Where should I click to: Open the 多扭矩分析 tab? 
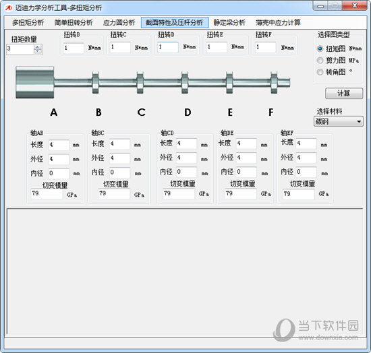(28, 23)
